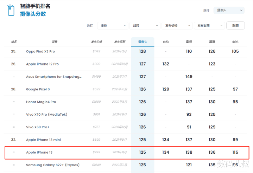Click the $1149 price of Oppo Find X3 Pro
Image resolution: width=253 pixels, height=173 pixels.
click(96, 51)
